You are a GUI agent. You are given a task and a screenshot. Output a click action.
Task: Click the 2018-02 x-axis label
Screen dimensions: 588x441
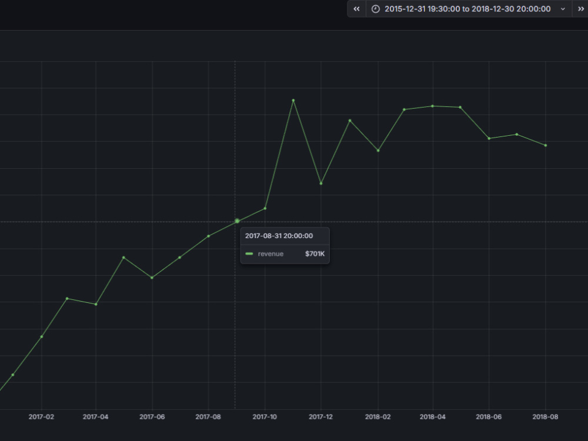(x=377, y=417)
